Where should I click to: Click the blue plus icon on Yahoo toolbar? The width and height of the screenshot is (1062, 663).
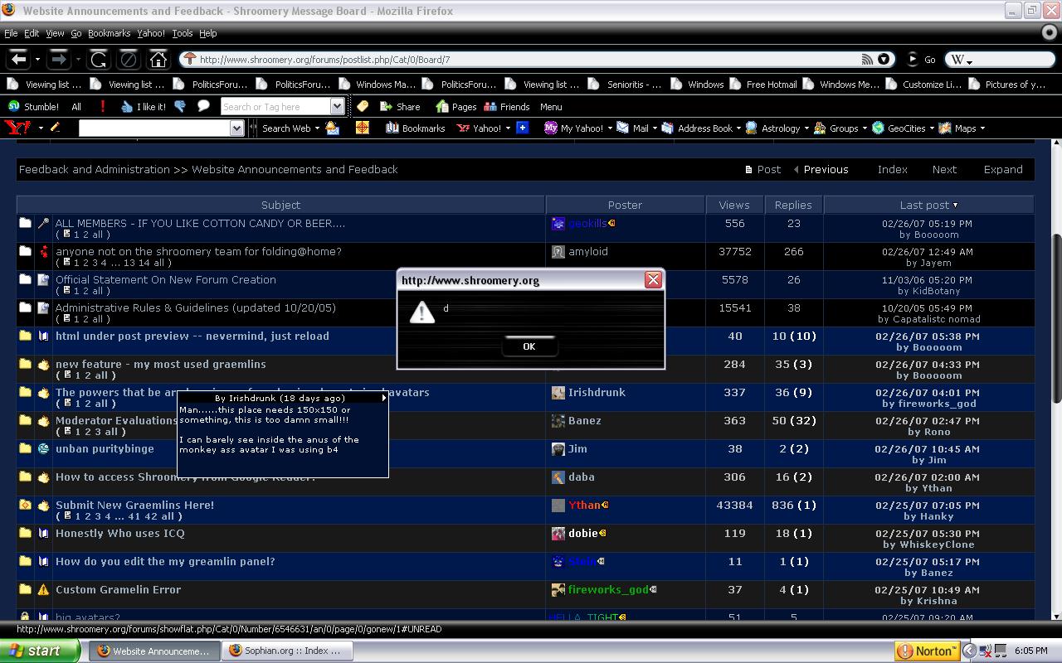click(x=522, y=128)
